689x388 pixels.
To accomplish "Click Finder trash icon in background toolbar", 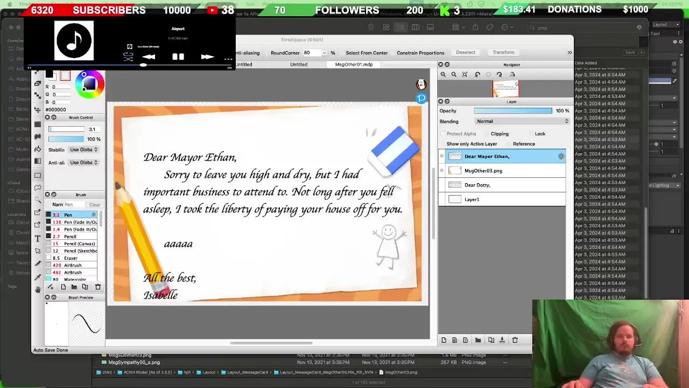I will coord(371,27).
